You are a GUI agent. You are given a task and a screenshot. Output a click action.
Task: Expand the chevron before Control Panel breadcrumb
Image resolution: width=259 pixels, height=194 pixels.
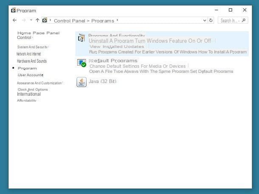pos(50,20)
